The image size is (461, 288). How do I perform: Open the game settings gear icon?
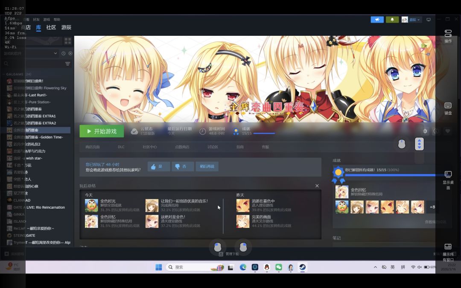[425, 131]
